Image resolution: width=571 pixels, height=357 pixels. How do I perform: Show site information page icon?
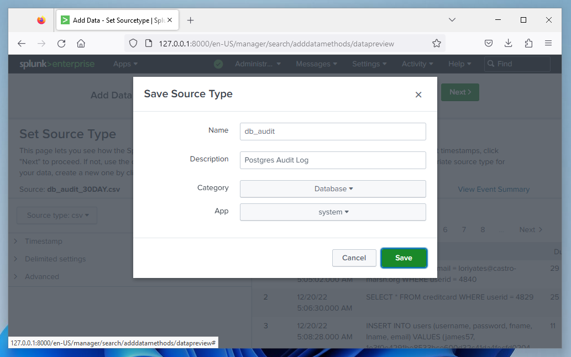149,44
